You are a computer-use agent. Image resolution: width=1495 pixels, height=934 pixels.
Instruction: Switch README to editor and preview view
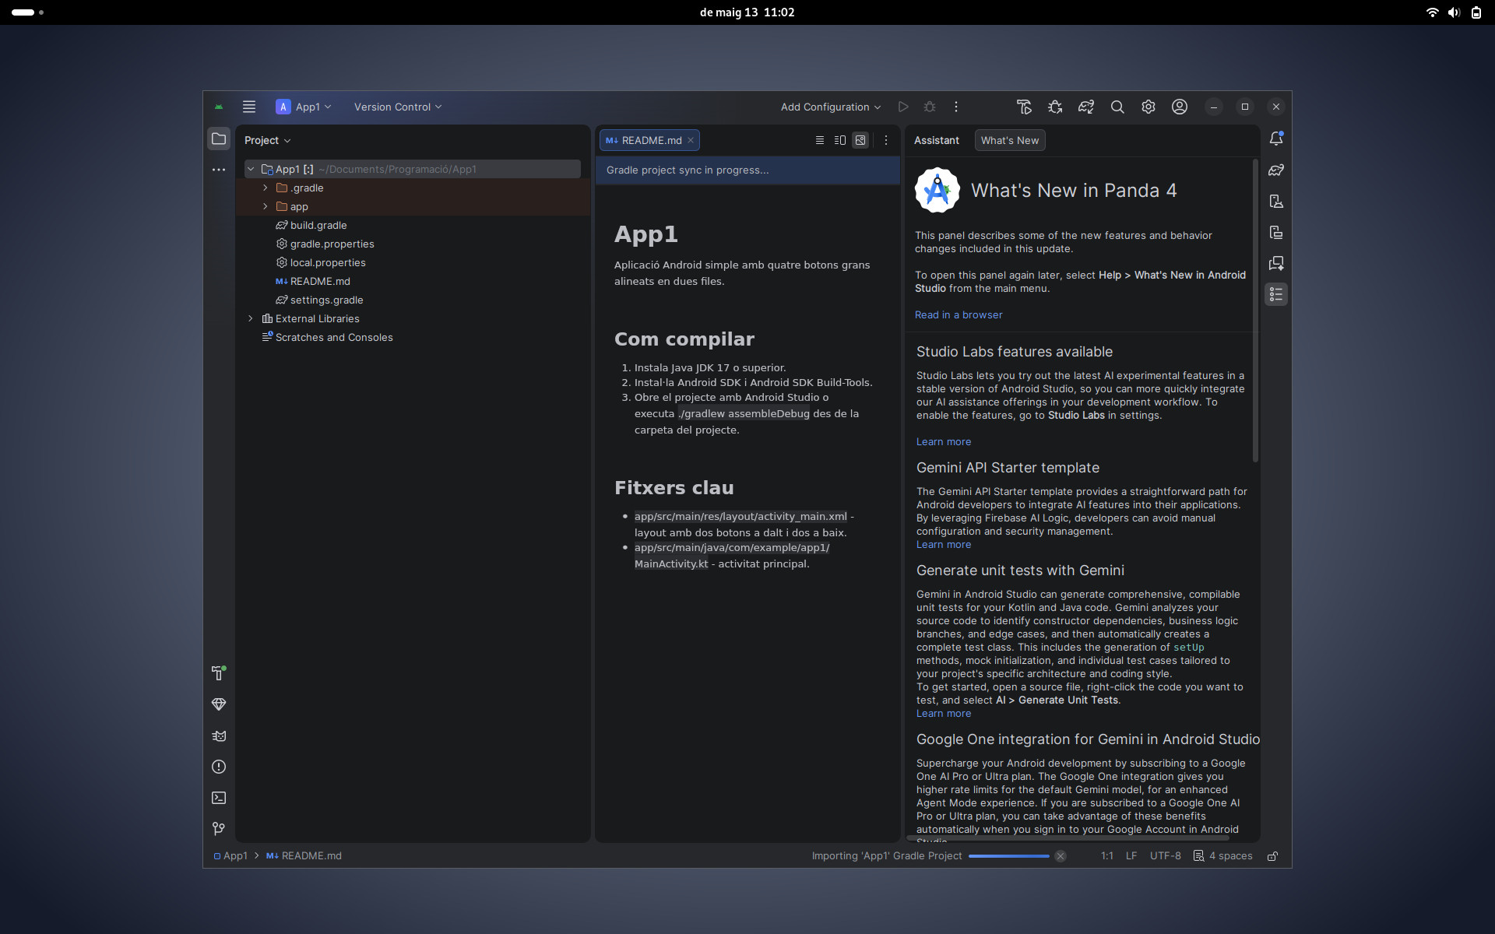click(840, 140)
